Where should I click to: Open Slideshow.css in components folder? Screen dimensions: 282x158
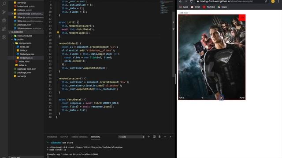(27, 54)
